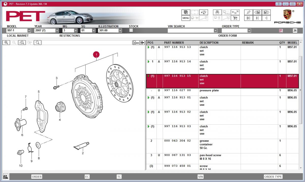Select part number 000 043 304 02
This screenshot has width=305, height=182.
(x=177, y=141)
